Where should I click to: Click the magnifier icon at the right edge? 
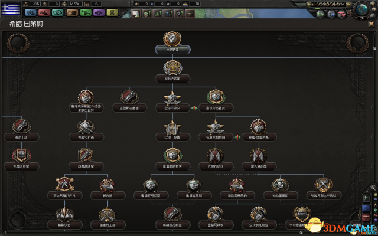click(x=373, y=188)
